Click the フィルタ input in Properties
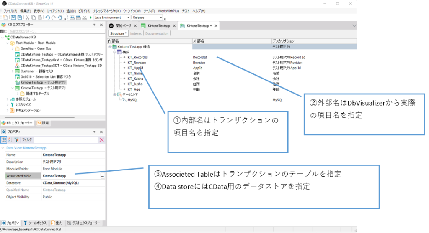Image resolution: width=429 pixels, height=233 pixels. coord(66,140)
